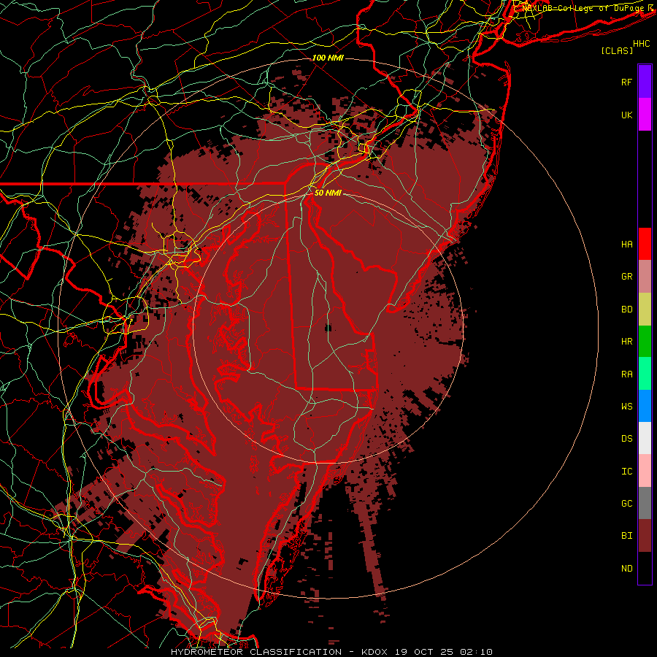Click the BI dark red legend swatch
Screen dimensions: 657x657
[645, 536]
